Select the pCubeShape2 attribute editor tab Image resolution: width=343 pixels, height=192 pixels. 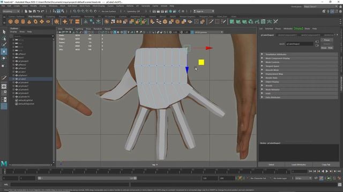[267, 35]
